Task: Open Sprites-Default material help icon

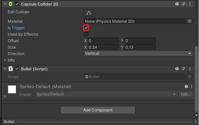Action: (x=186, y=86)
